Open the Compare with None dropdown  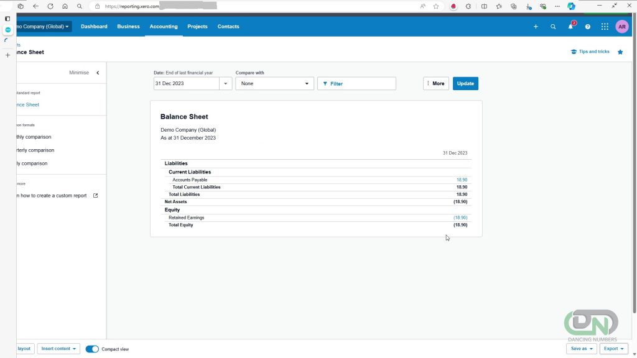pyautogui.click(x=274, y=84)
